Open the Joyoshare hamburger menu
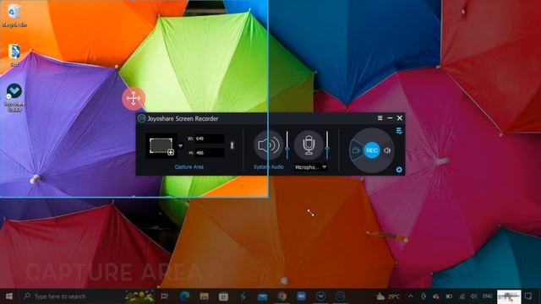541x304 pixels. pyautogui.click(x=380, y=118)
